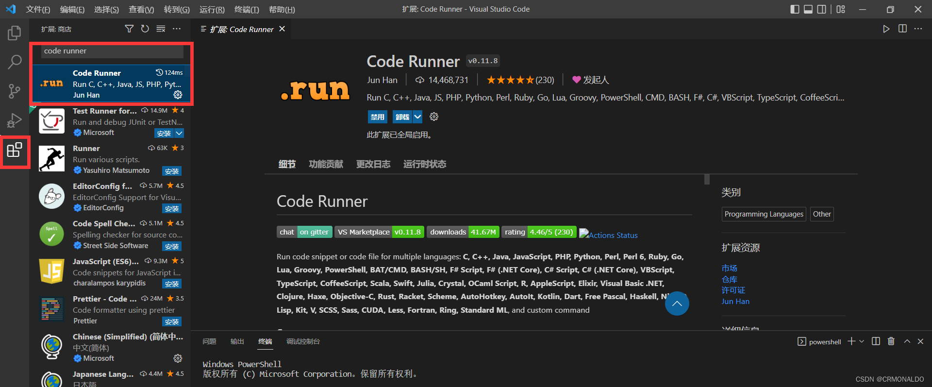Click the Other category tag

[822, 214]
